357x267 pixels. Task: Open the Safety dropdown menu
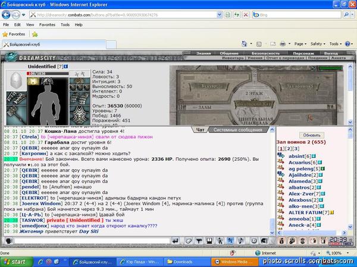(318, 44)
